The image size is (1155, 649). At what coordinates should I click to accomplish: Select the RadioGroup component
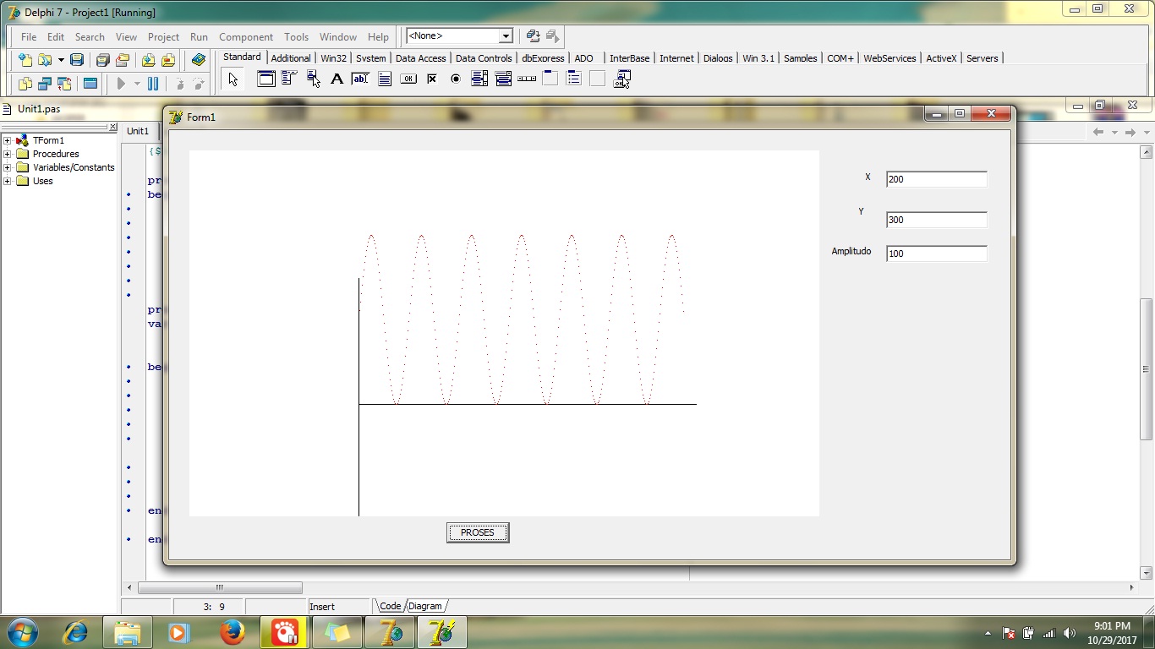click(x=574, y=79)
